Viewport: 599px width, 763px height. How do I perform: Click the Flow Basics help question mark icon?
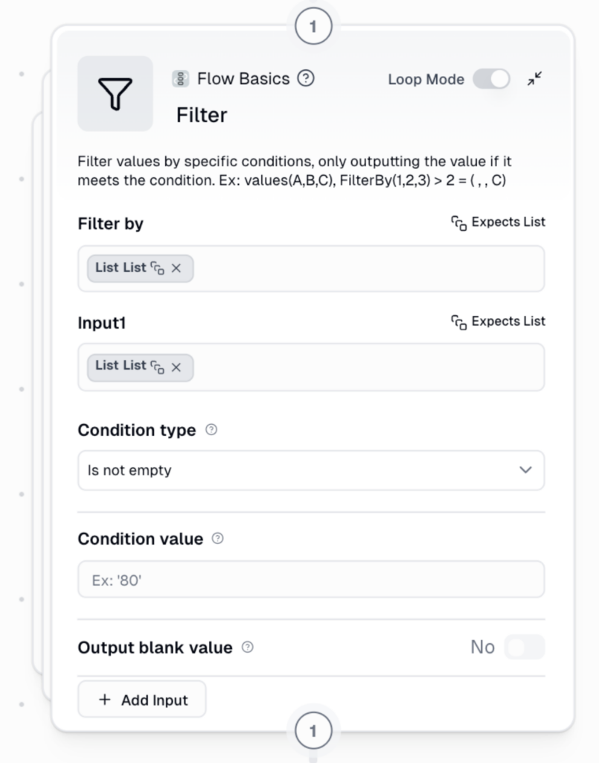coord(306,78)
